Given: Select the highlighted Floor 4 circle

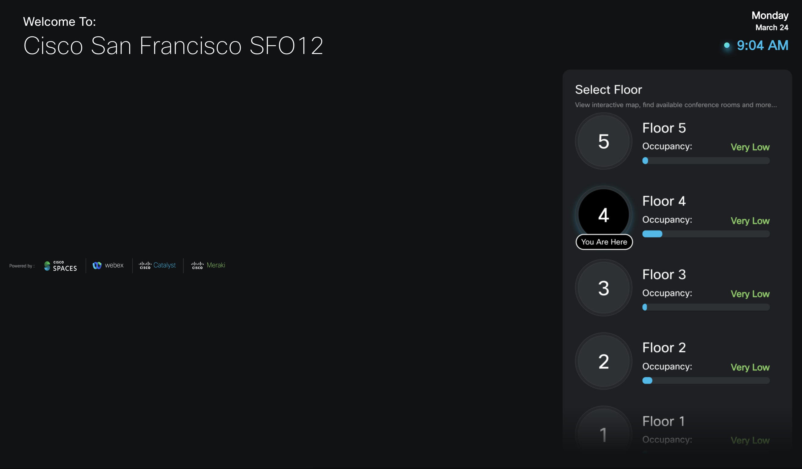Looking at the screenshot, I should 603,214.
